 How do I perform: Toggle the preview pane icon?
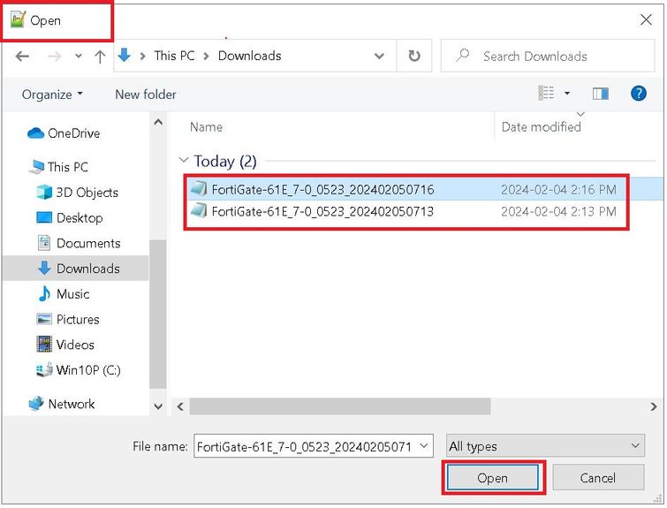[x=600, y=93]
